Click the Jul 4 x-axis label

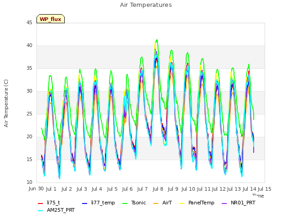[97, 189]
